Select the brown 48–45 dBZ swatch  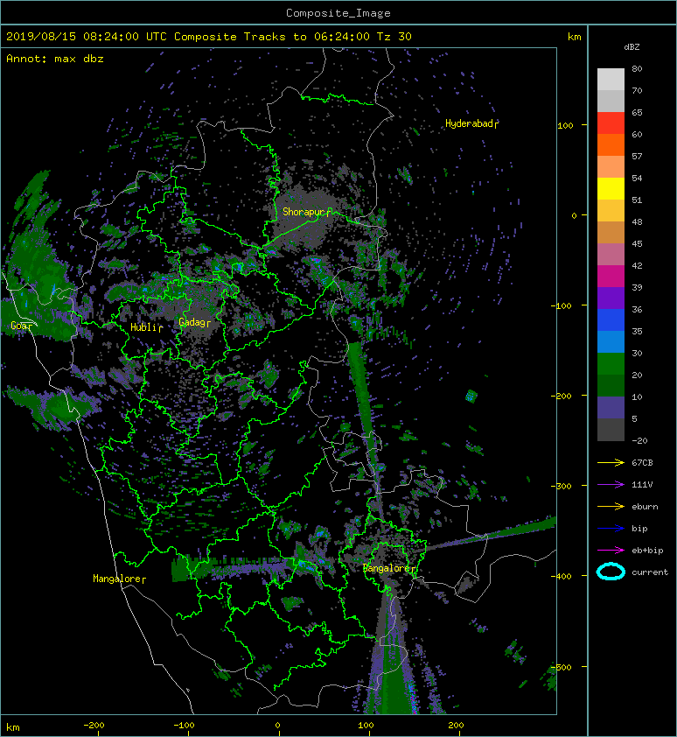(611, 232)
